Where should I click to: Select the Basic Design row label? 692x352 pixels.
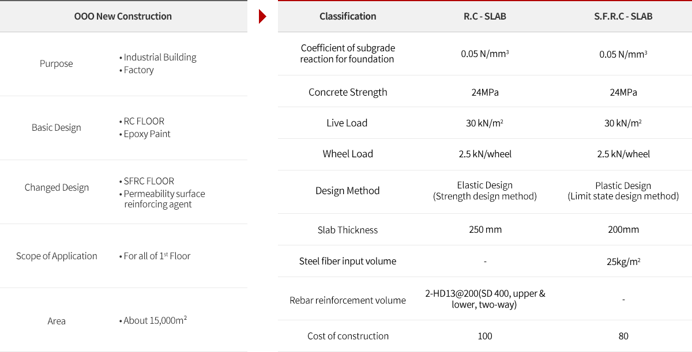(57, 127)
